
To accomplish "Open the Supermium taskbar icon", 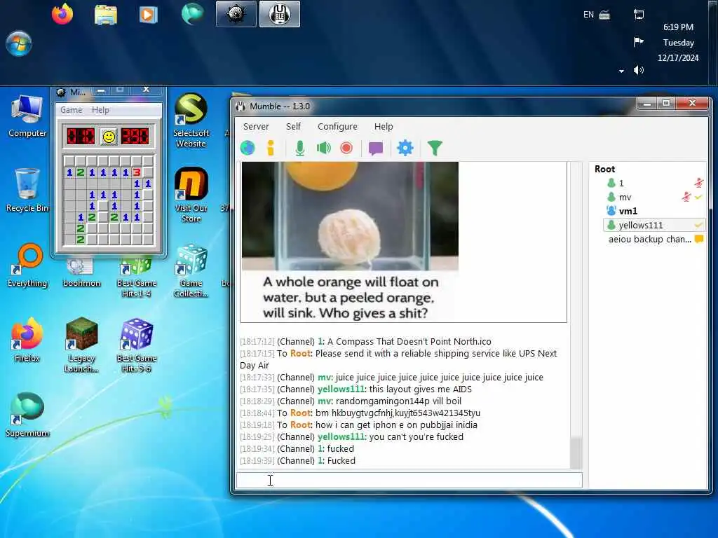I will [x=192, y=14].
